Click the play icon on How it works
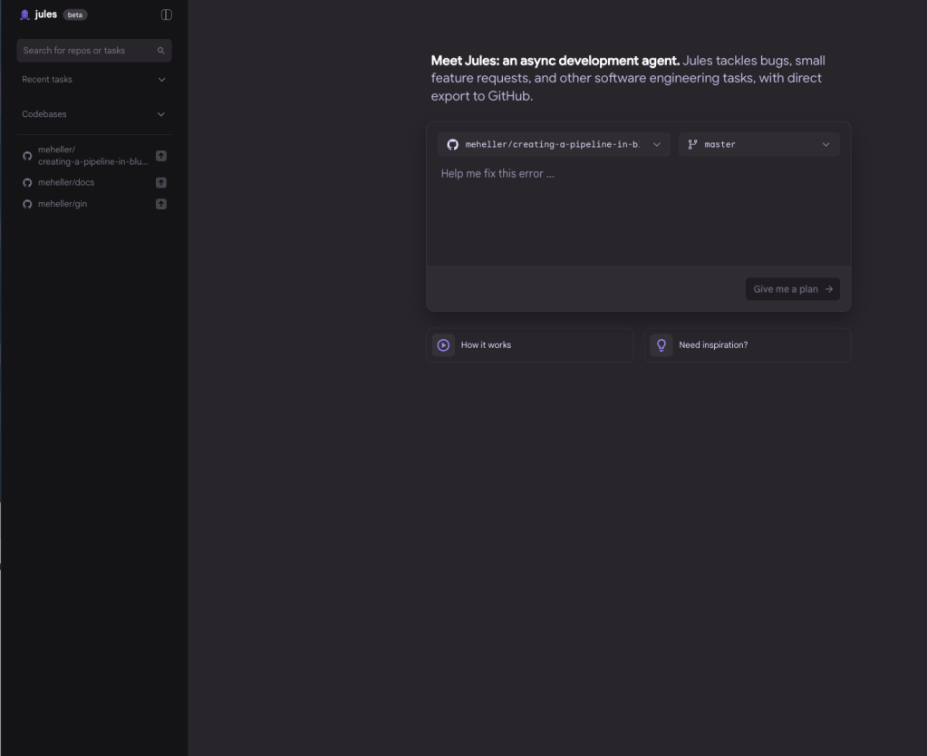 point(443,345)
